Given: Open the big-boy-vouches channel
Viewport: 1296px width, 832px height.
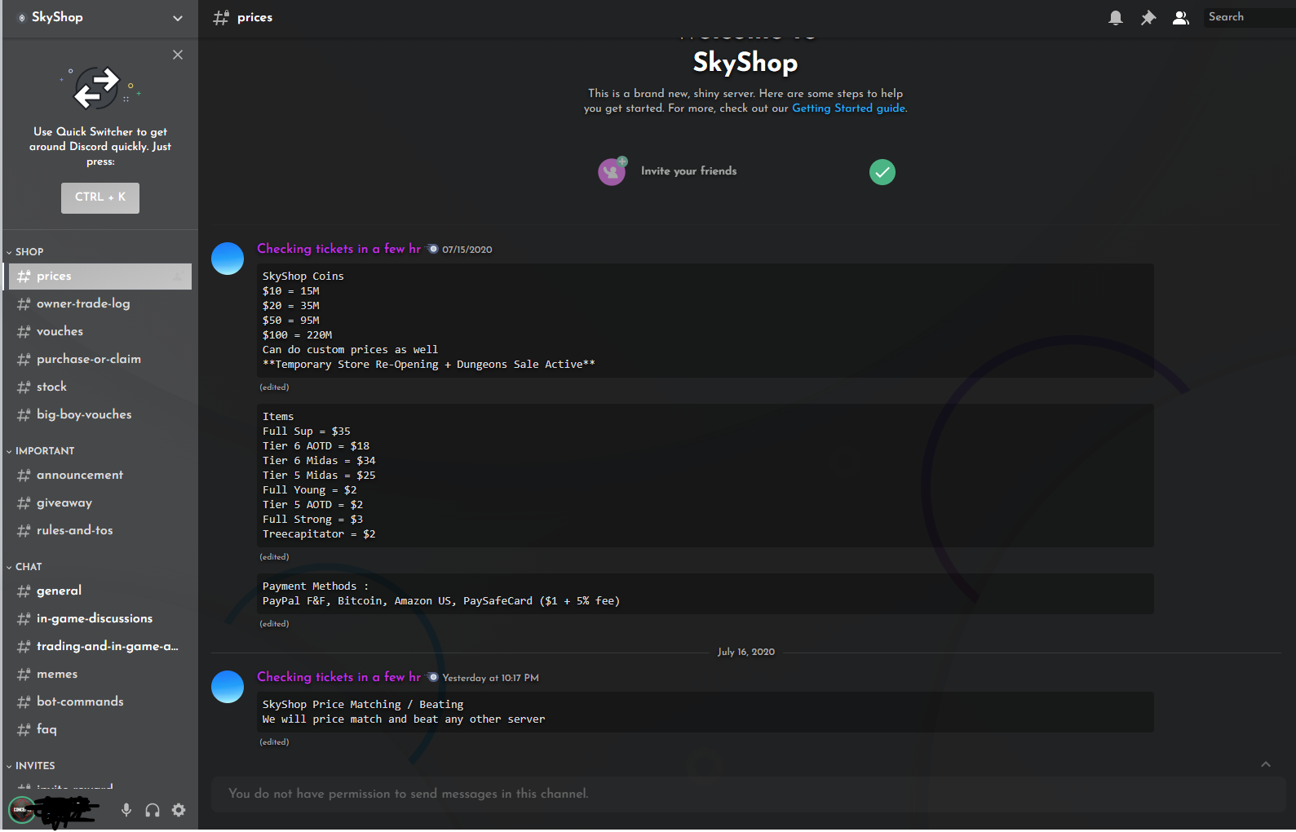Looking at the screenshot, I should pyautogui.click(x=100, y=415).
